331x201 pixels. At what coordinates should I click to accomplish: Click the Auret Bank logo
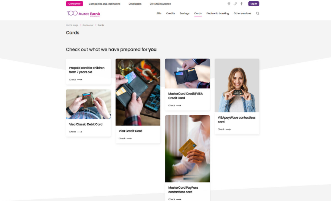83,14
